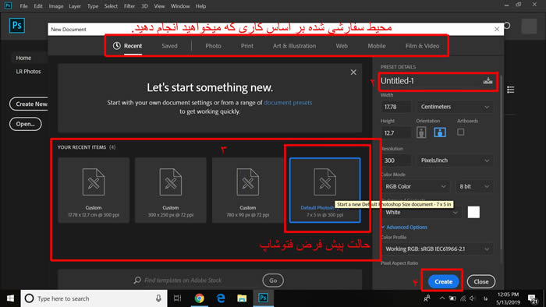
Task: Click the Close button in the dialog
Action: (x=481, y=281)
